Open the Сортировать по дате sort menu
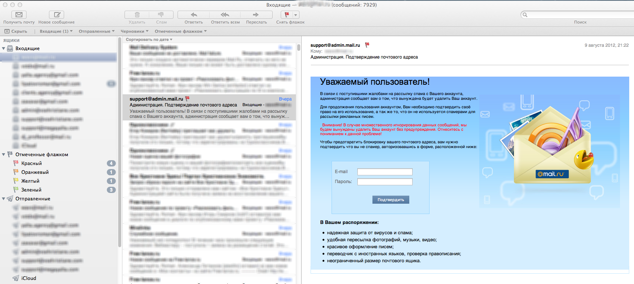634x284 pixels. coord(149,39)
